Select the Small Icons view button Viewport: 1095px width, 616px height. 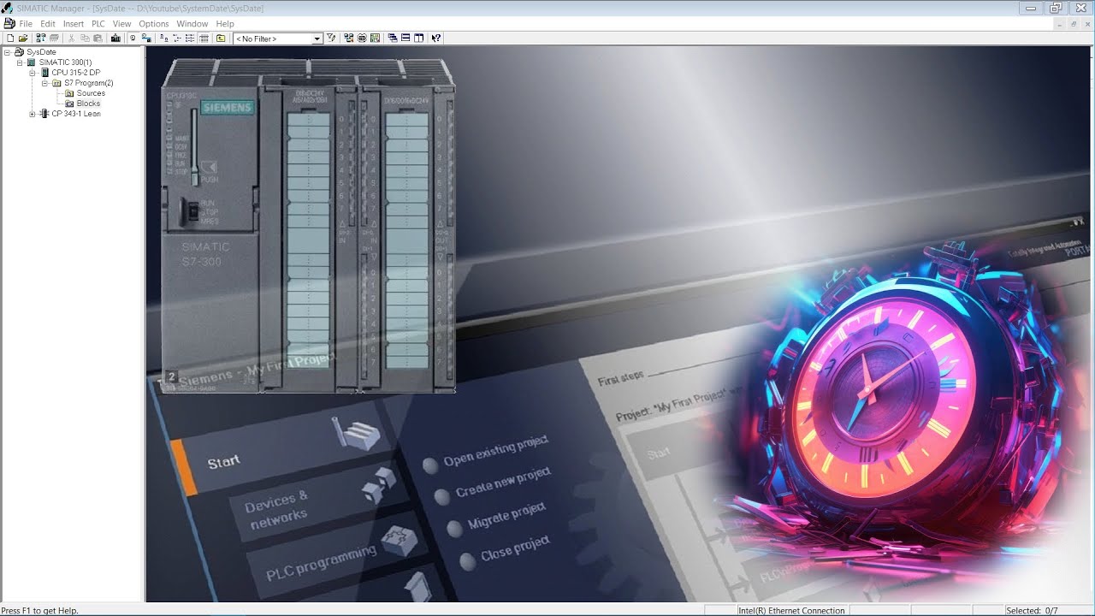pos(177,38)
